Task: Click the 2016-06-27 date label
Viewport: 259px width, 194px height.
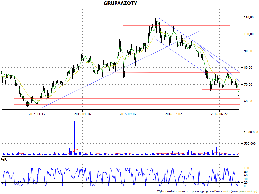Action: [219, 114]
